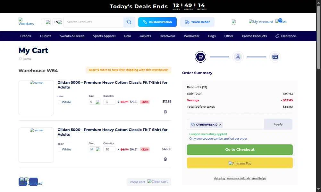The image size is (321, 192).
Task: Open the Sweats & Fleece menu
Action: [x=72, y=36]
